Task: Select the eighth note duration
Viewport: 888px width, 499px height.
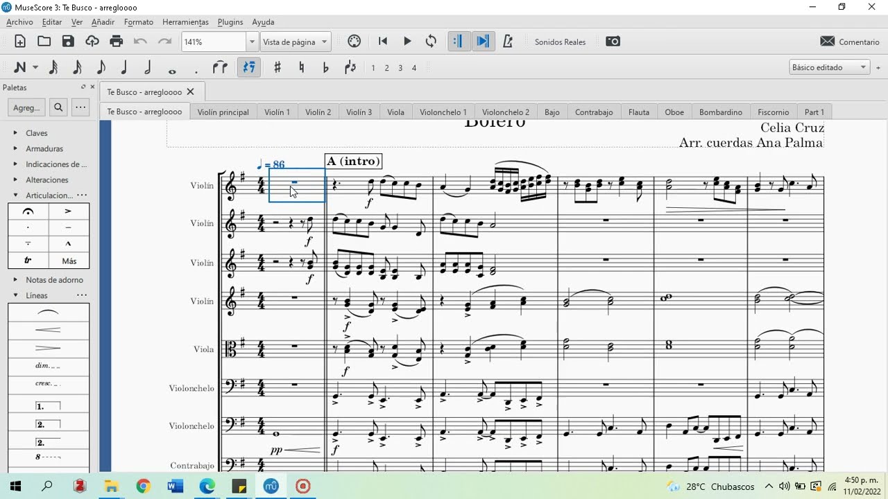Action: [x=101, y=67]
